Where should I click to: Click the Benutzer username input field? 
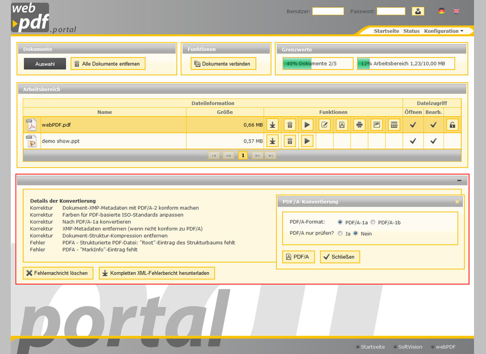click(x=328, y=11)
